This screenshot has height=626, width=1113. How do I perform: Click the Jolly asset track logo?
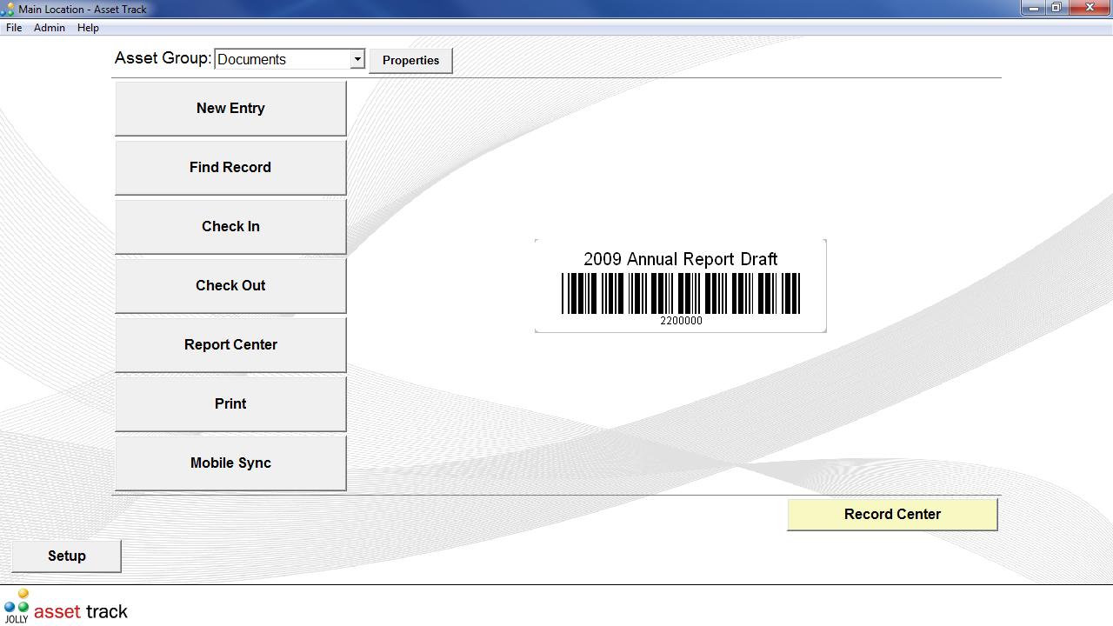coord(65,607)
